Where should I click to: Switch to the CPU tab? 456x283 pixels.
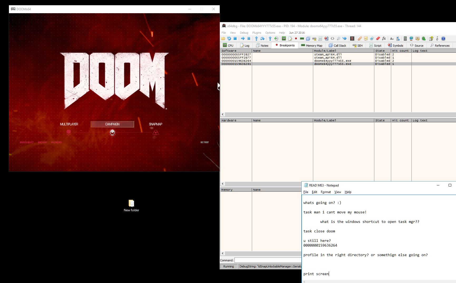(228, 45)
